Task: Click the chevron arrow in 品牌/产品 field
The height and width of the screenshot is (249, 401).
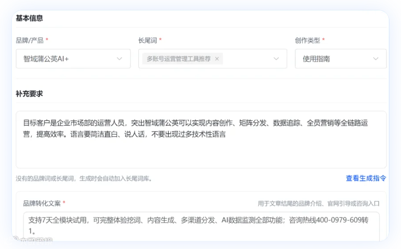Action: click(119, 58)
